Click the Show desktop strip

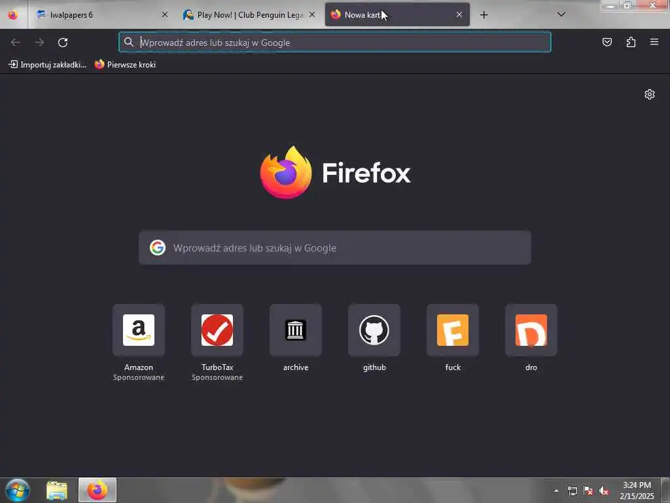pos(665,490)
